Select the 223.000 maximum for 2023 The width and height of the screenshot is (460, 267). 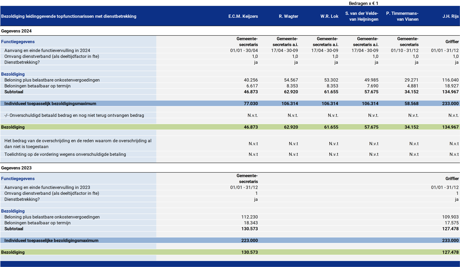click(249, 240)
